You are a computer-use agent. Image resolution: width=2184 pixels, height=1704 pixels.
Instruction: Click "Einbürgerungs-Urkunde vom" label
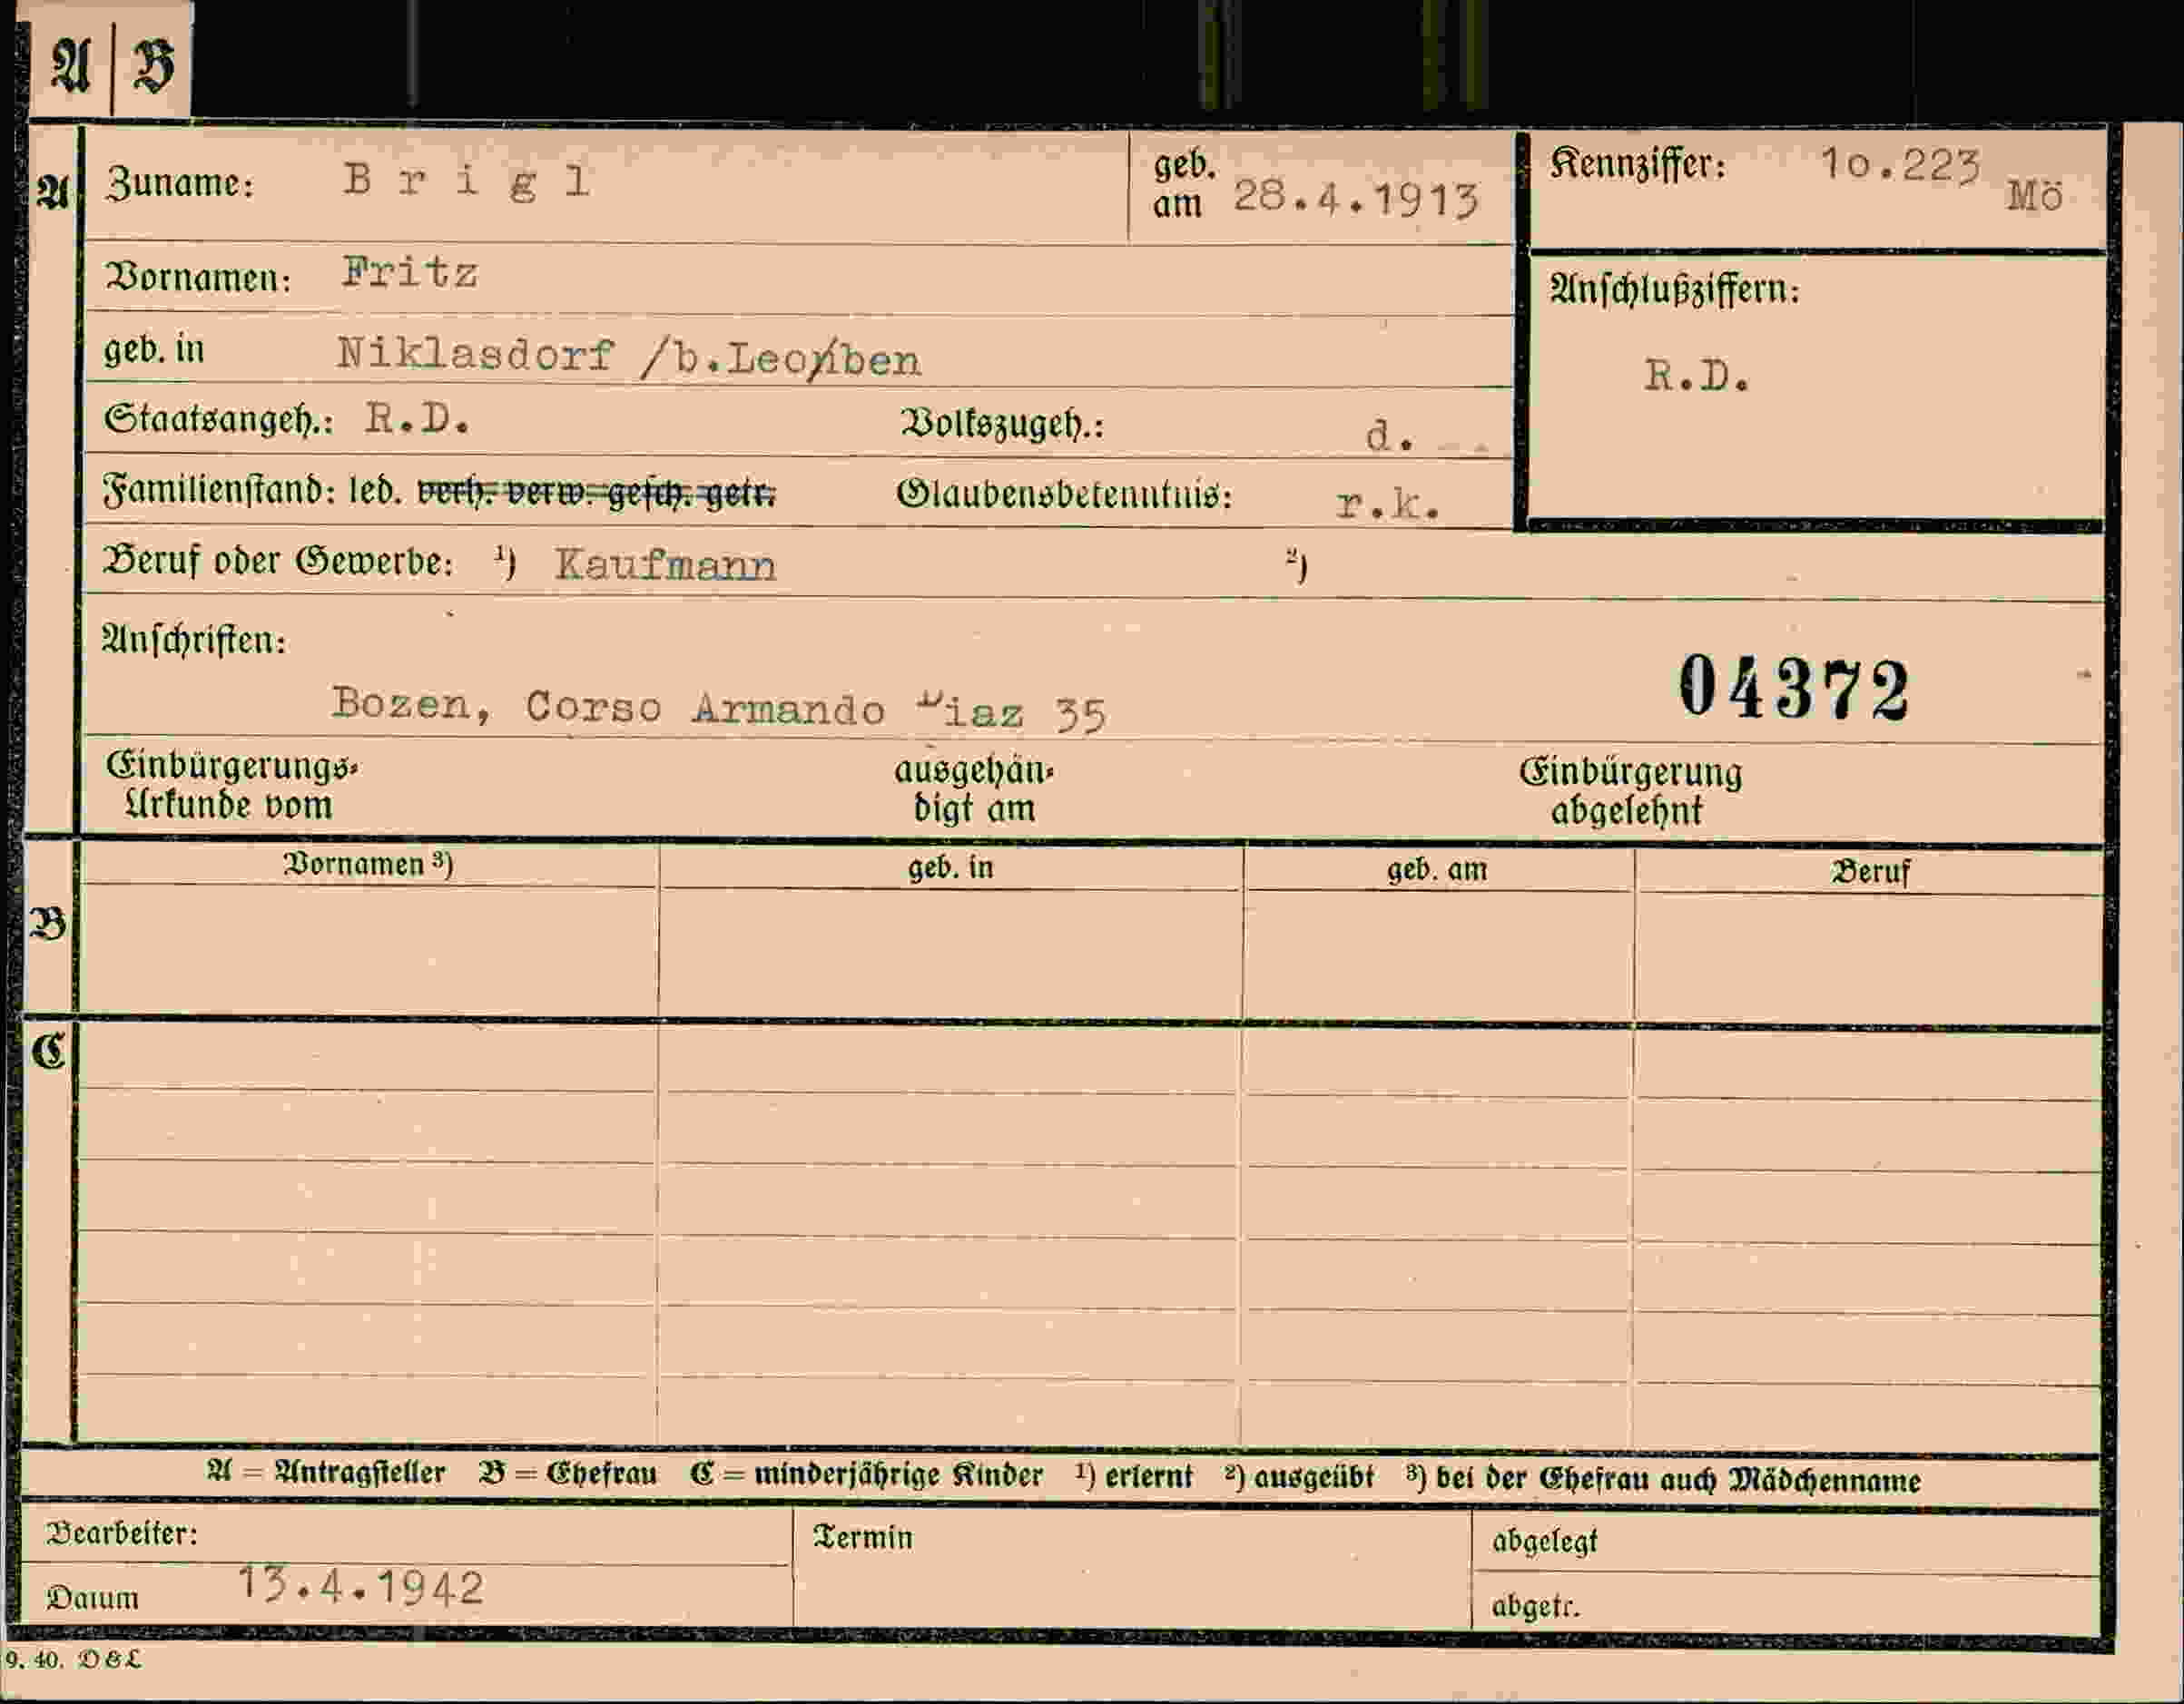[x=231, y=786]
